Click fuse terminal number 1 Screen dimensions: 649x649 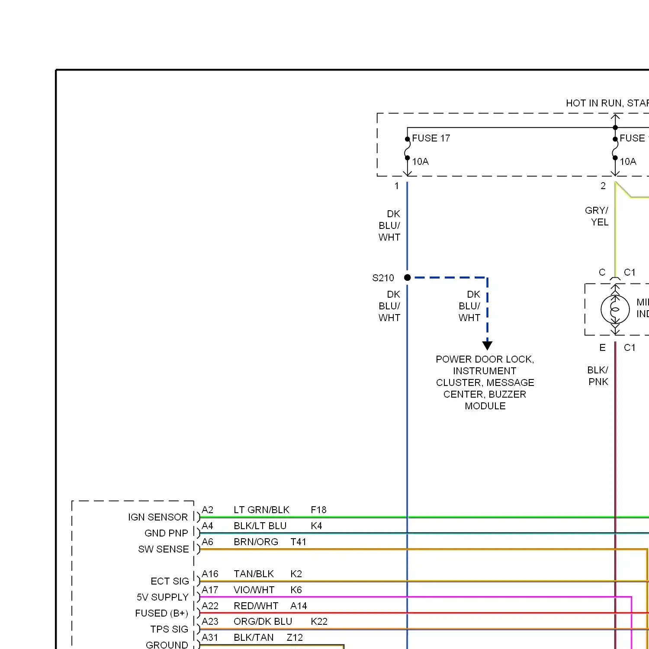click(396, 186)
